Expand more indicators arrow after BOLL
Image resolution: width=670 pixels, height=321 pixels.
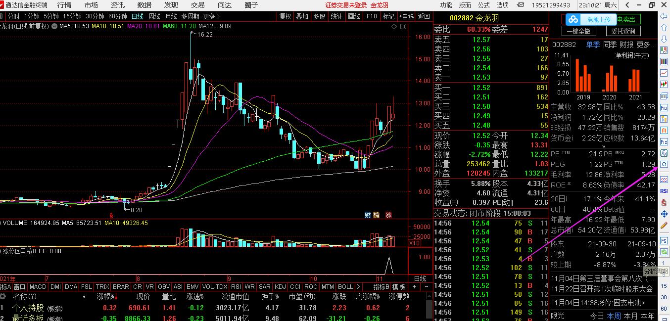click(x=359, y=287)
